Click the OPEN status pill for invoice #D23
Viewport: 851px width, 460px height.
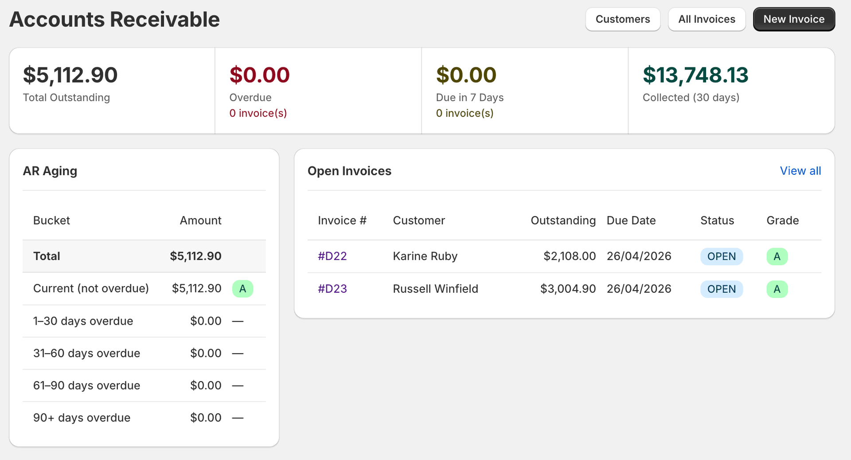click(721, 289)
